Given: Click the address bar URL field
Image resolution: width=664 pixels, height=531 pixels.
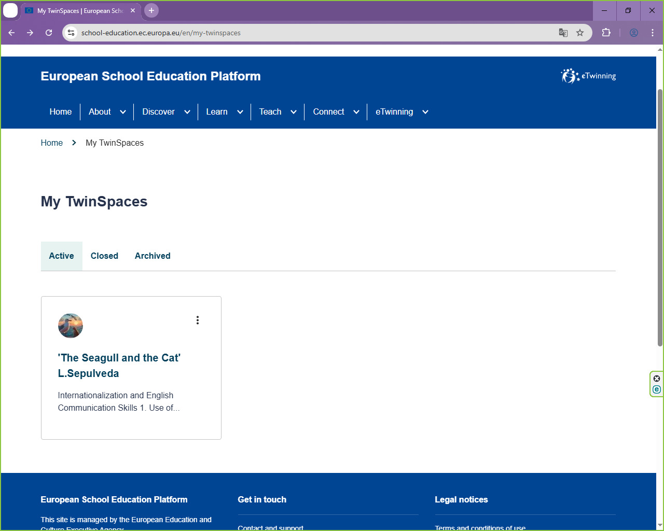Looking at the screenshot, I should (x=311, y=33).
